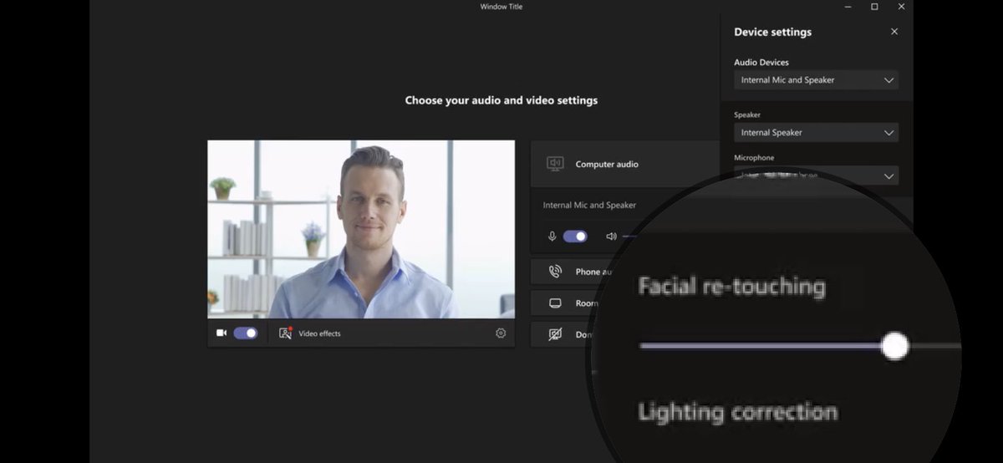Toggle the microphone switch
Image resolution: width=1003 pixels, height=463 pixels.
pos(575,237)
